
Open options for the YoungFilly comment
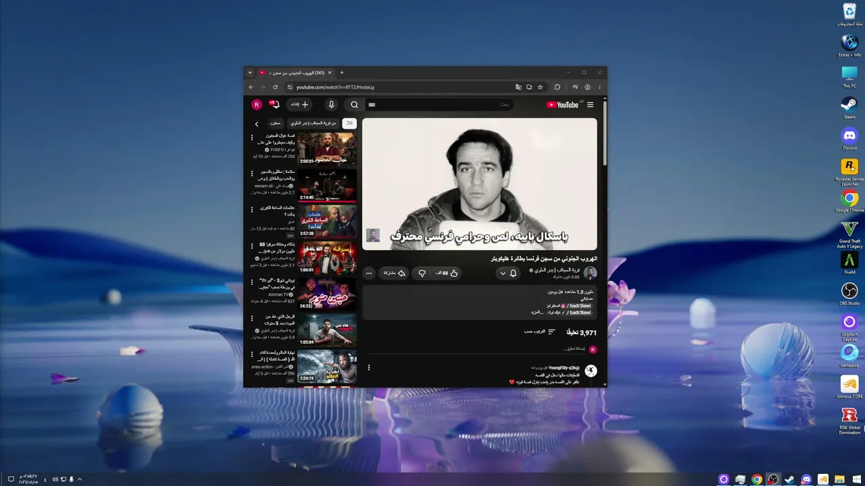point(369,368)
